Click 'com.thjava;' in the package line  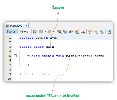point(47,38)
